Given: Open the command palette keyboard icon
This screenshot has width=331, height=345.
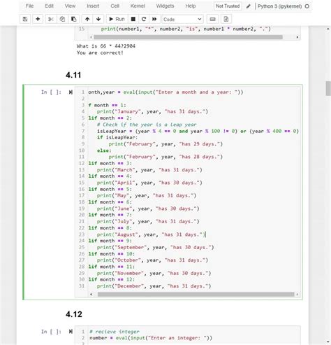Looking at the screenshot, I should tap(212, 19).
